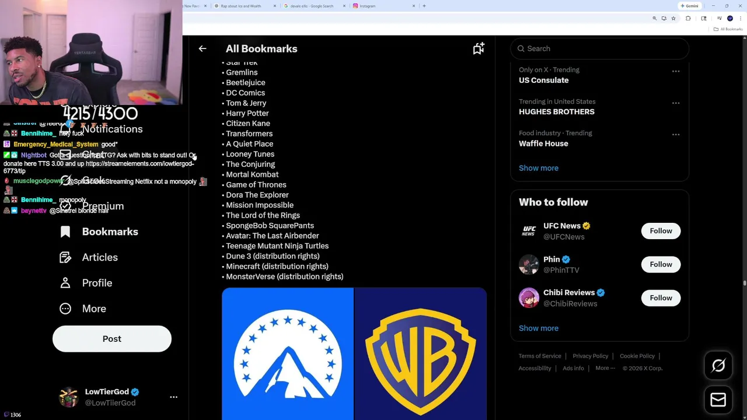Click the magnifier icon in the search box

tap(521, 49)
